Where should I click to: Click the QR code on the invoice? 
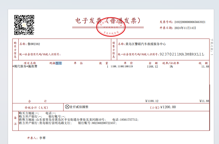click(x=24, y=25)
